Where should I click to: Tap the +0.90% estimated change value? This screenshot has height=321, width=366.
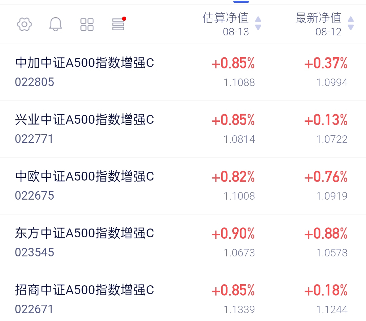pos(233,234)
